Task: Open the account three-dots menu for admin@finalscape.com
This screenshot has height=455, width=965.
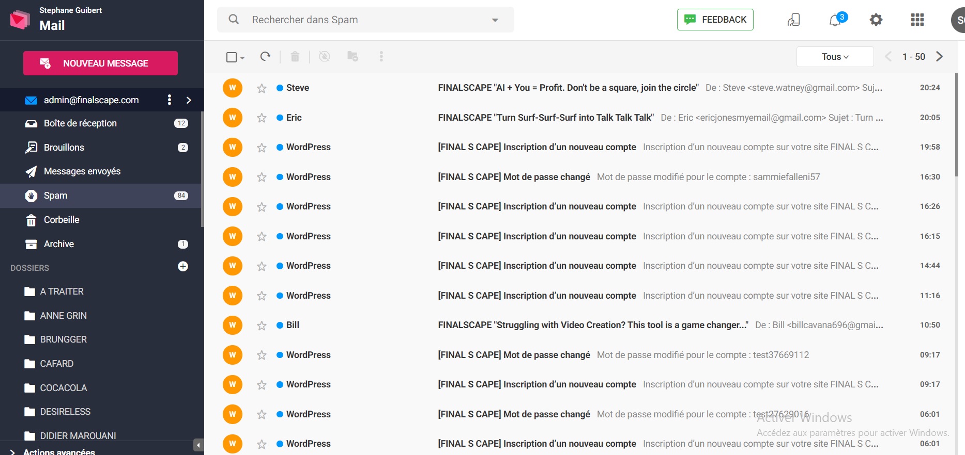Action: [x=170, y=100]
